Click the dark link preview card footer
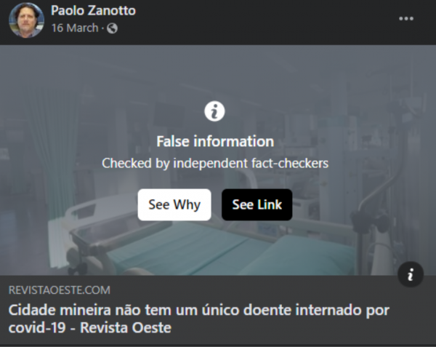The width and height of the screenshot is (436, 347). (x=218, y=311)
